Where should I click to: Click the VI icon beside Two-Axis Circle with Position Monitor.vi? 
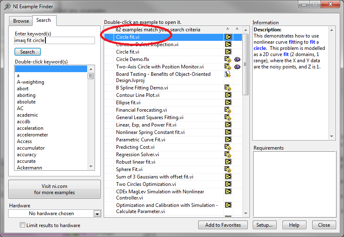point(228,67)
